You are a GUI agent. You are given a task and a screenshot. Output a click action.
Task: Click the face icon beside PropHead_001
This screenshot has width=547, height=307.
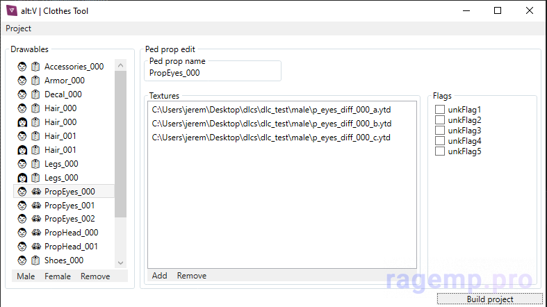22,247
